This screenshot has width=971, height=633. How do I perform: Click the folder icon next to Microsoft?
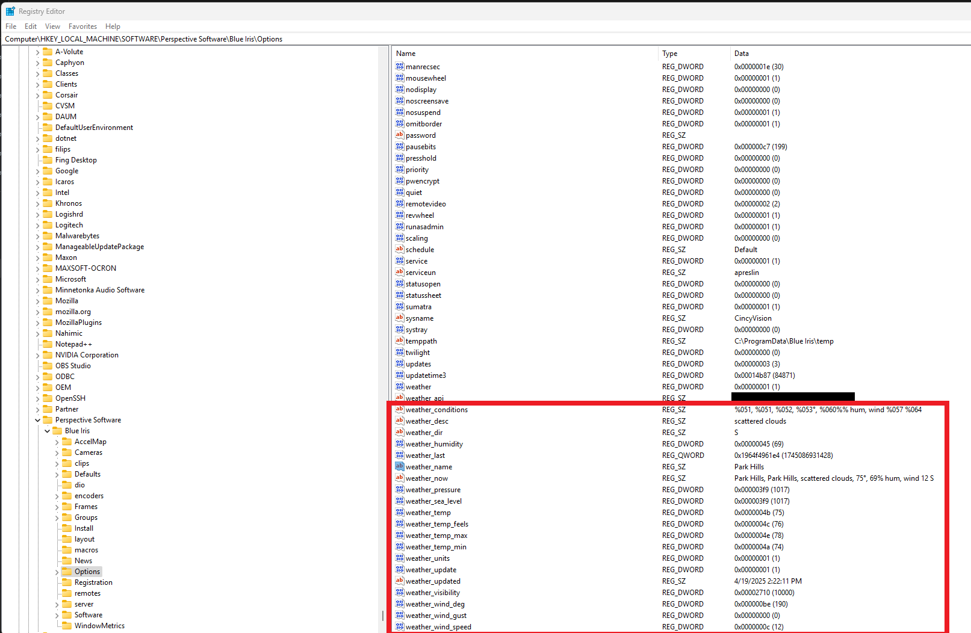click(x=48, y=279)
